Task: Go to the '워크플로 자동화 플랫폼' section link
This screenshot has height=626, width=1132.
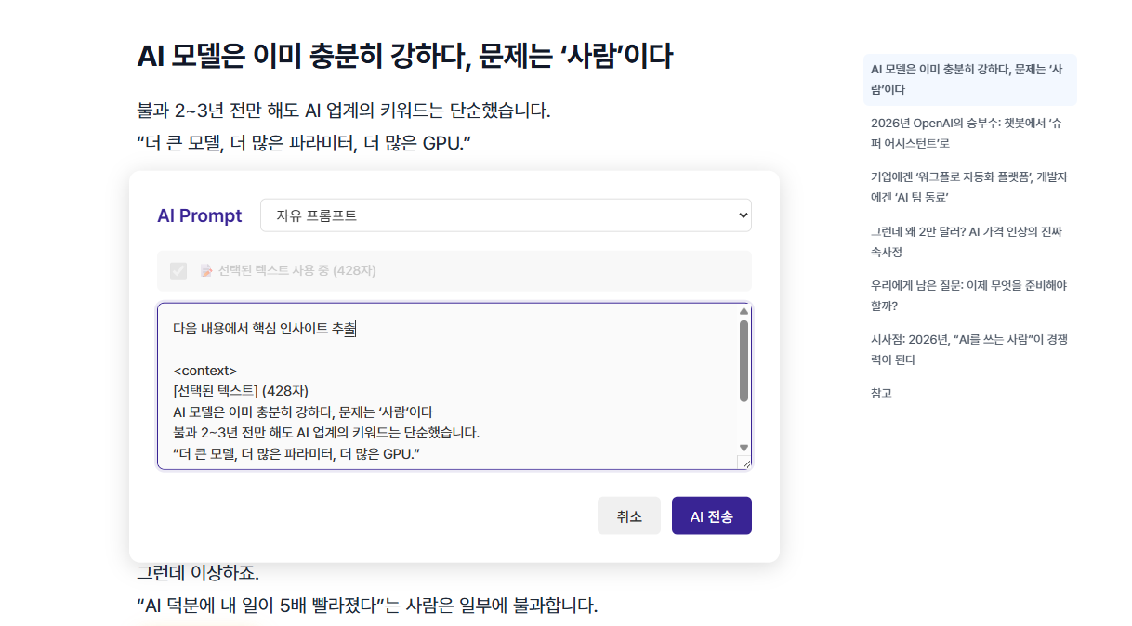Action: [x=967, y=187]
